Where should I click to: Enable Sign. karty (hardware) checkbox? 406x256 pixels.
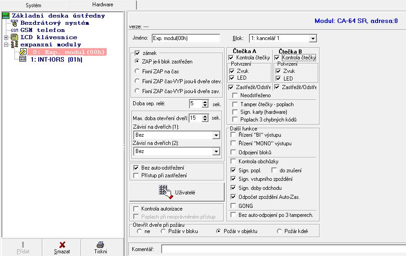pos(235,112)
